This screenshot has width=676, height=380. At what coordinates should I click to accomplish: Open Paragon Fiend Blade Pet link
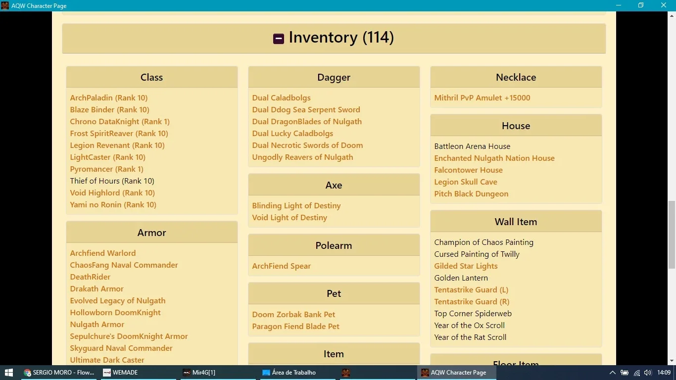[x=295, y=327]
